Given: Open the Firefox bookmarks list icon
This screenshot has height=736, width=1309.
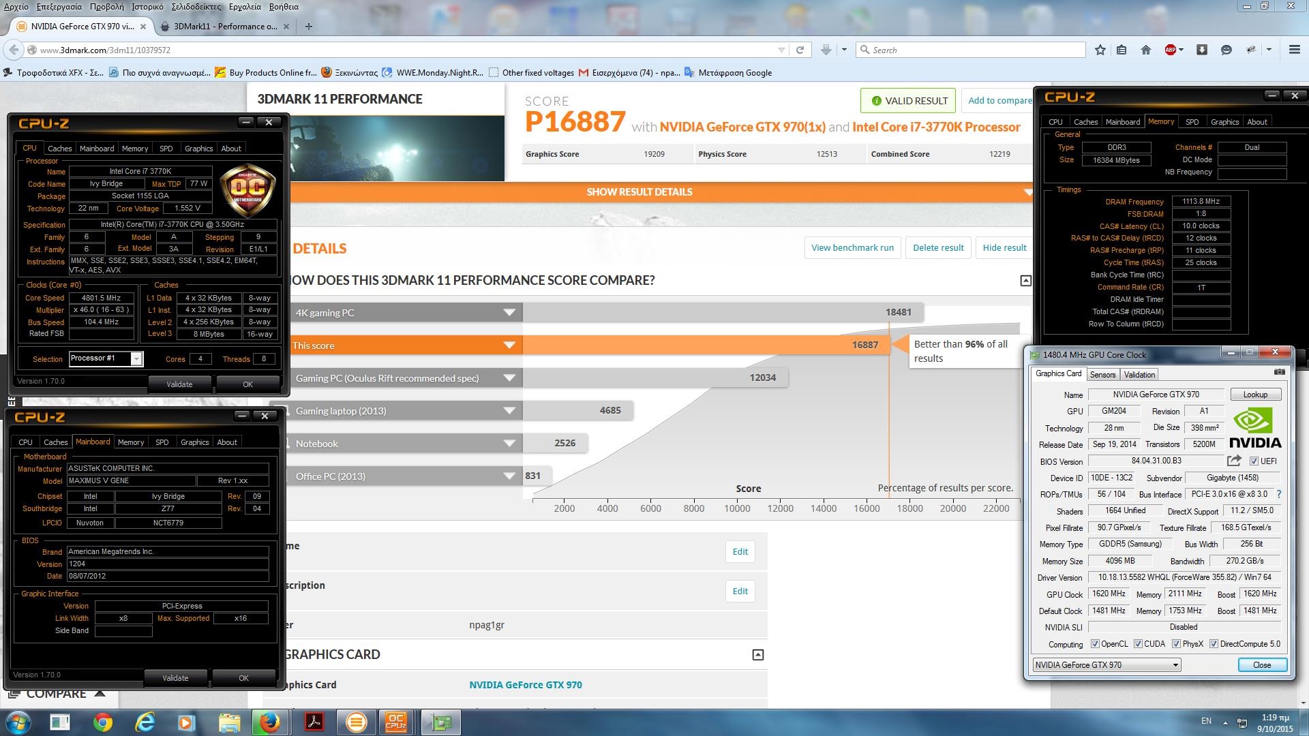Looking at the screenshot, I should tap(1122, 50).
